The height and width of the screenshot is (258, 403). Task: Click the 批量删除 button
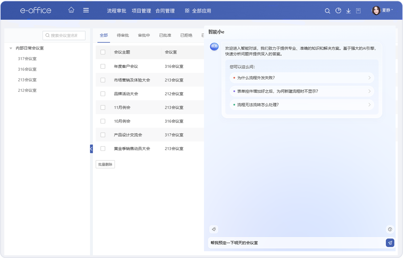point(105,164)
